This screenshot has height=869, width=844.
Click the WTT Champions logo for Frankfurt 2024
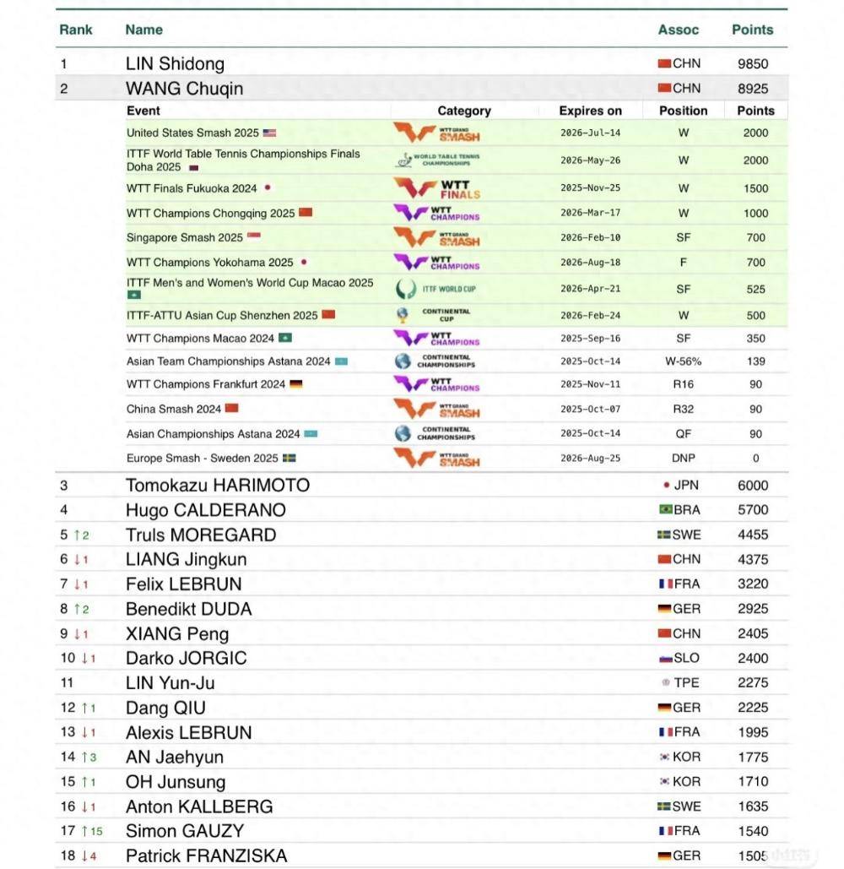(x=436, y=384)
